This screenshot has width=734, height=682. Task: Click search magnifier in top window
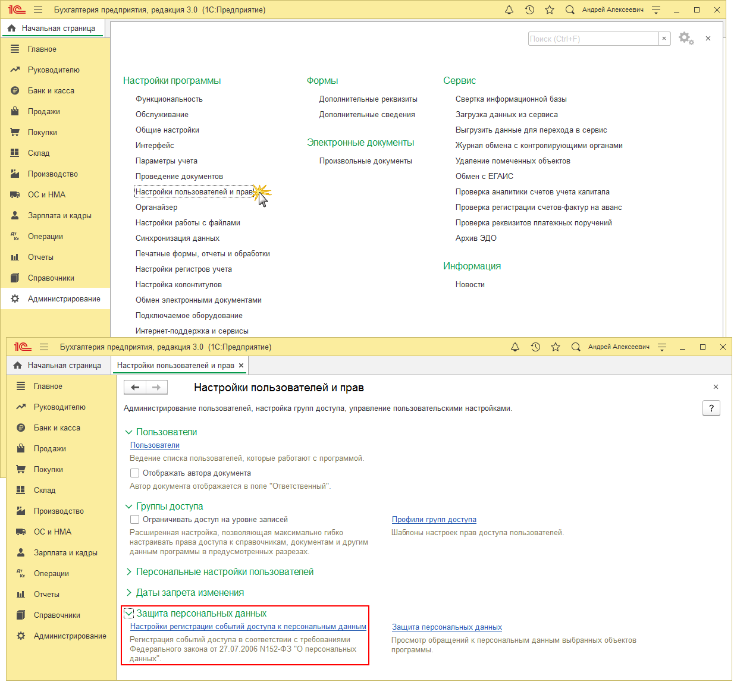point(570,10)
